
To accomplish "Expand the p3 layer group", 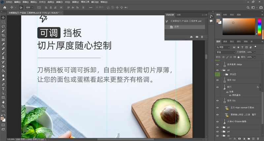I will pos(221,127).
